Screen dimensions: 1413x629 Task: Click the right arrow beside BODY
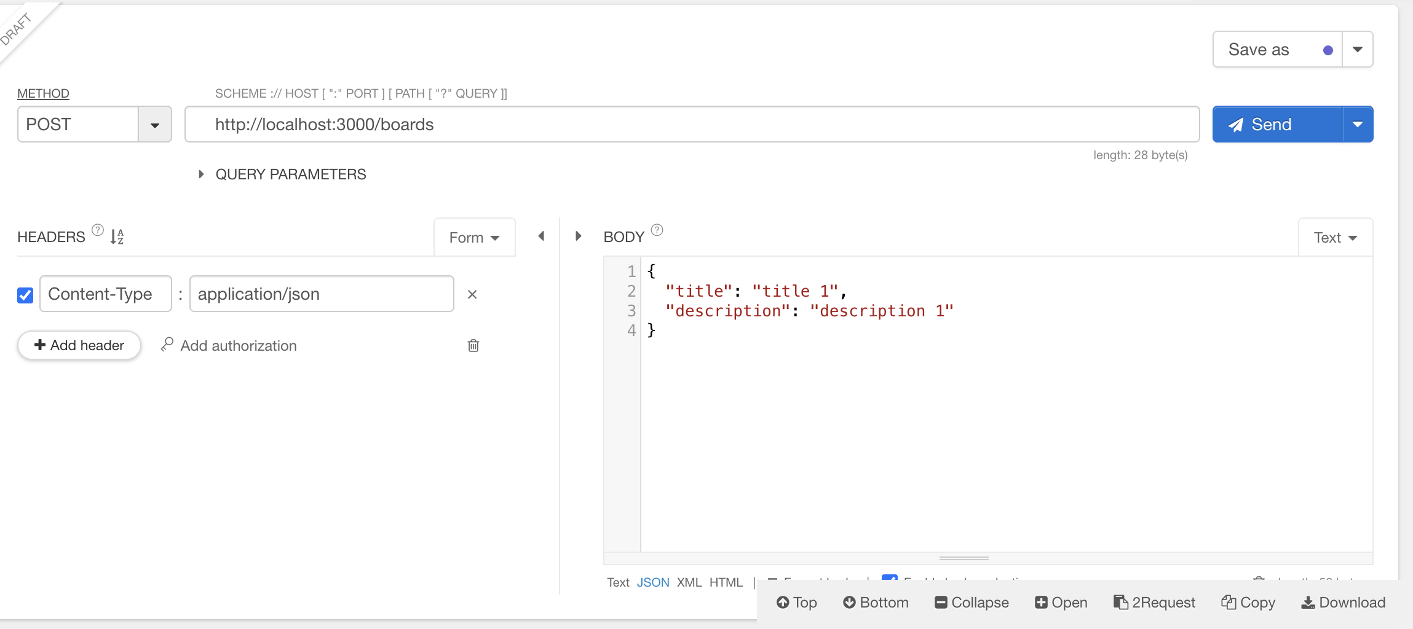578,236
